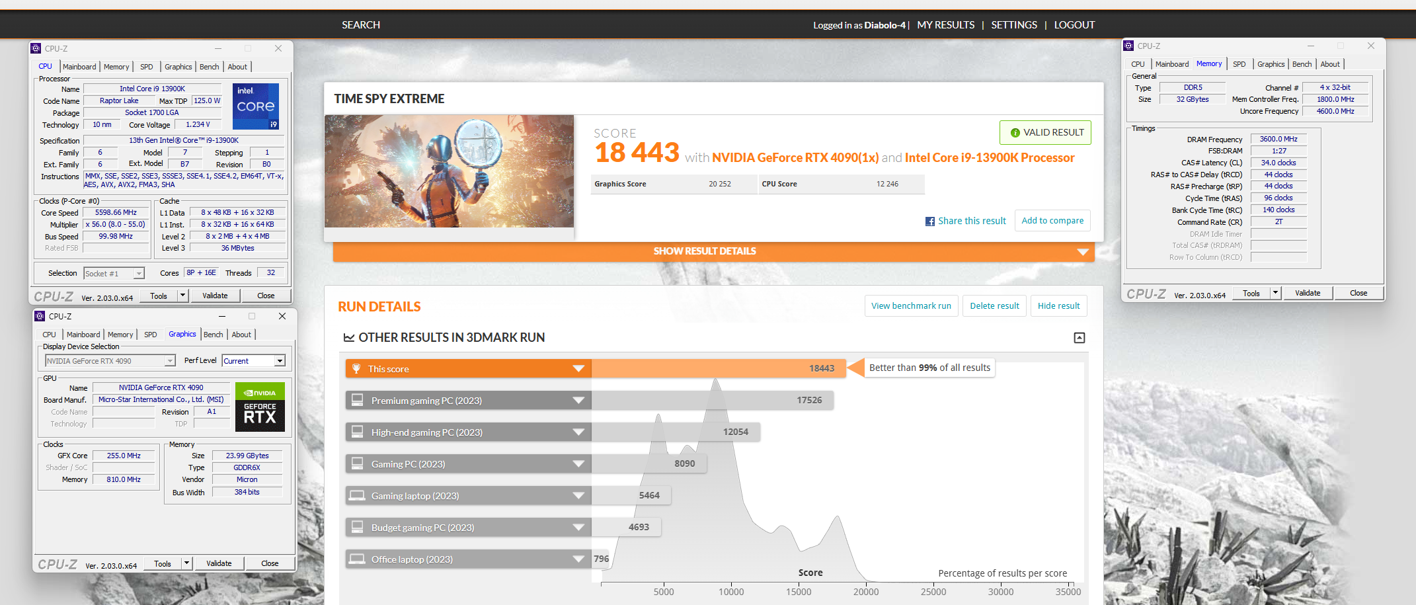Viewport: 1416px width, 605px height.
Task: Open CPU tab in Graphics window
Action: click(49, 335)
